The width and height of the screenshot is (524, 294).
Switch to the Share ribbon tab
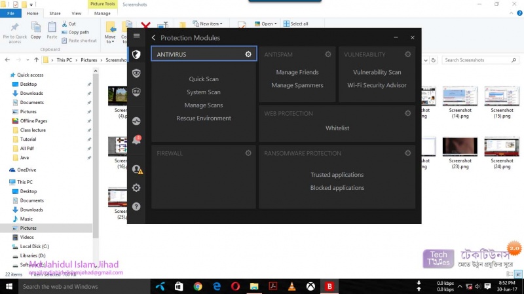pyautogui.click(x=55, y=13)
